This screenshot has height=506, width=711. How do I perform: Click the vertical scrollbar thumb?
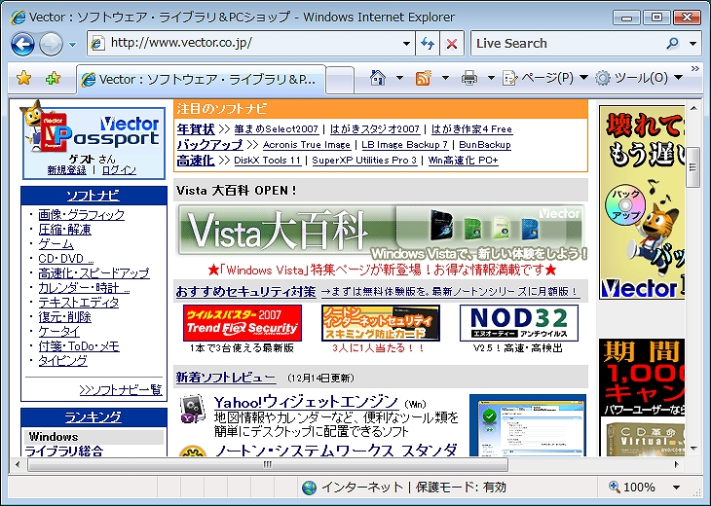point(693,167)
